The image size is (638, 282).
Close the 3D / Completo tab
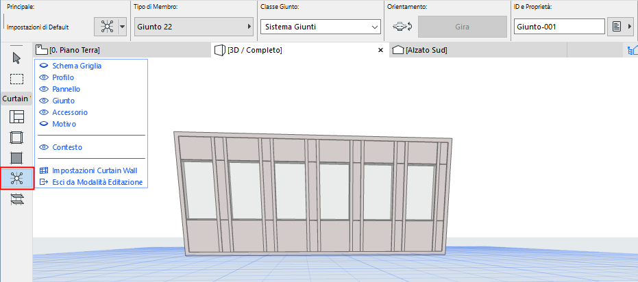pyautogui.click(x=381, y=51)
